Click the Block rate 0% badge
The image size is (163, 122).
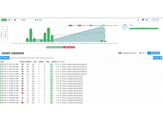(x=69, y=47)
